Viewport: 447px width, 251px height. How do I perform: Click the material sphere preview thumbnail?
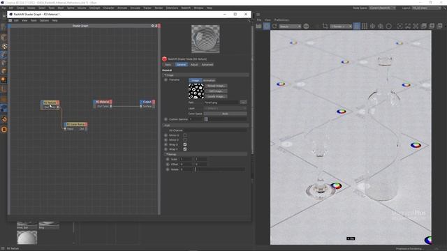[205, 39]
